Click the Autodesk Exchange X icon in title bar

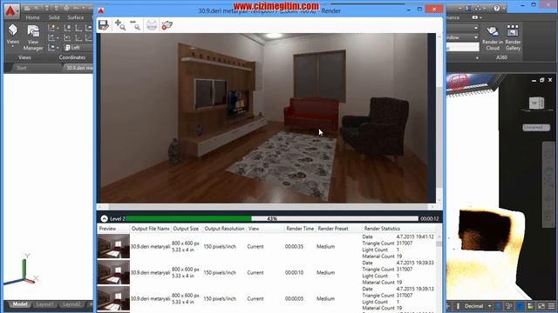click(468, 8)
